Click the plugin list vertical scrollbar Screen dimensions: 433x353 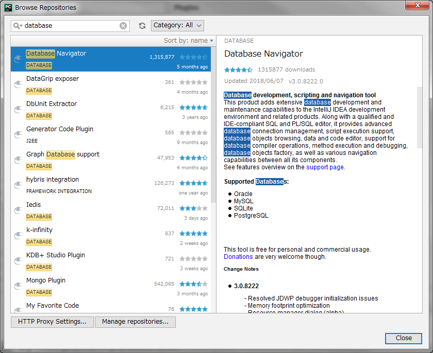click(x=213, y=125)
